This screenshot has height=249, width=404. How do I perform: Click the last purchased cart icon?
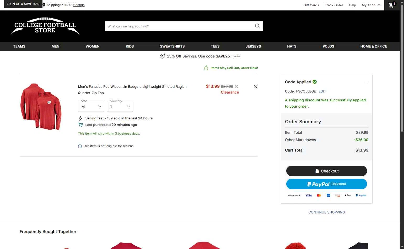[x=80, y=125]
